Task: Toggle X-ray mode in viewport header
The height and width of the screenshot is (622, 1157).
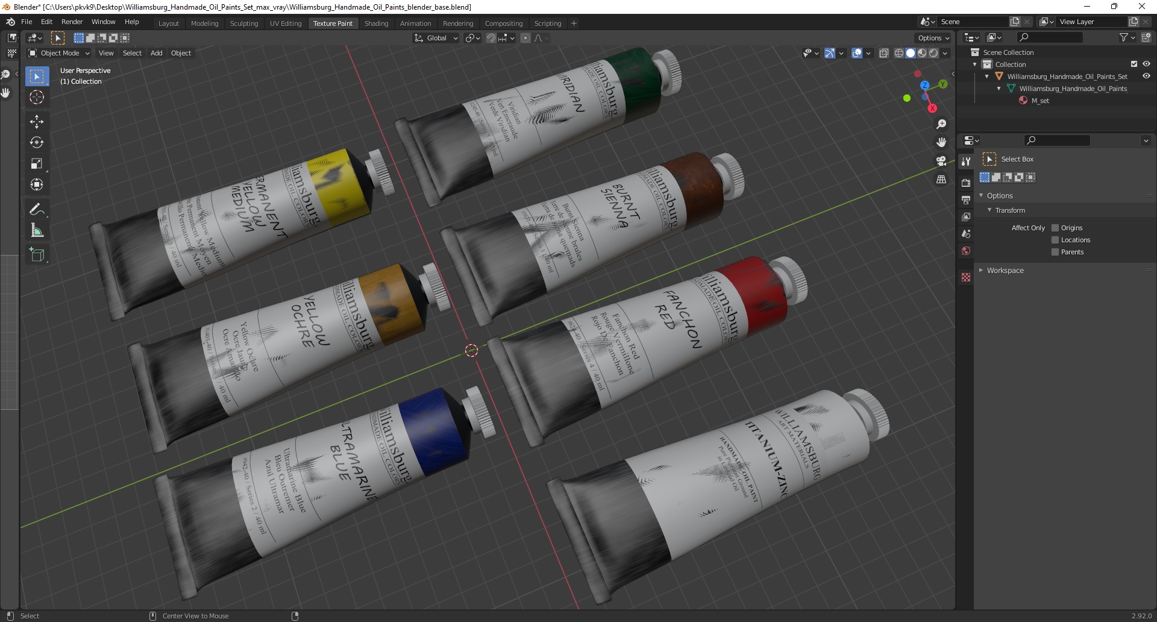Action: [883, 53]
